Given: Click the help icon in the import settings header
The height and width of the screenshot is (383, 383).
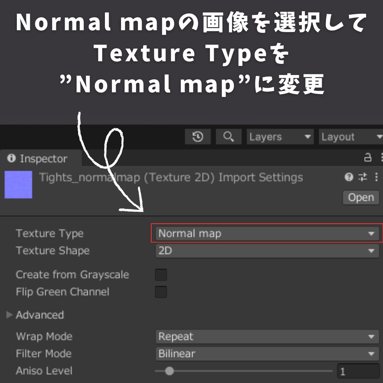Looking at the screenshot, I should point(348,177).
